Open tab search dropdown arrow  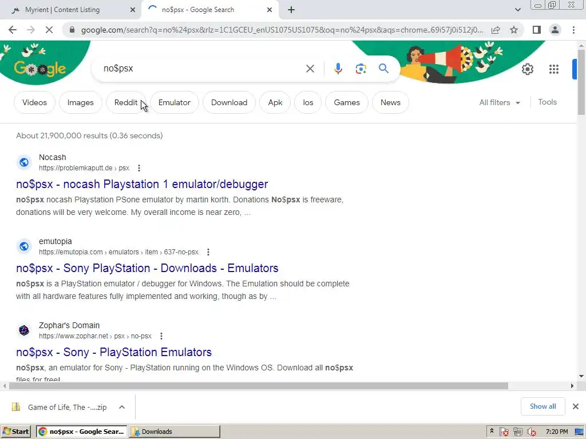coord(517,10)
